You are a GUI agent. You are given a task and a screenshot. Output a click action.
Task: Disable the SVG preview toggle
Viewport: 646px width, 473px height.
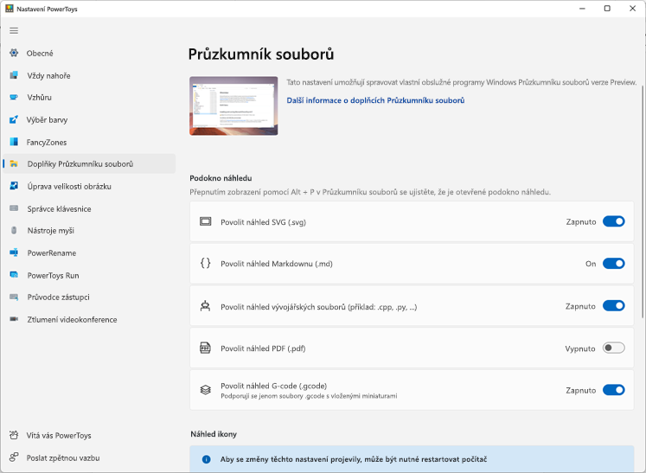[x=613, y=221]
